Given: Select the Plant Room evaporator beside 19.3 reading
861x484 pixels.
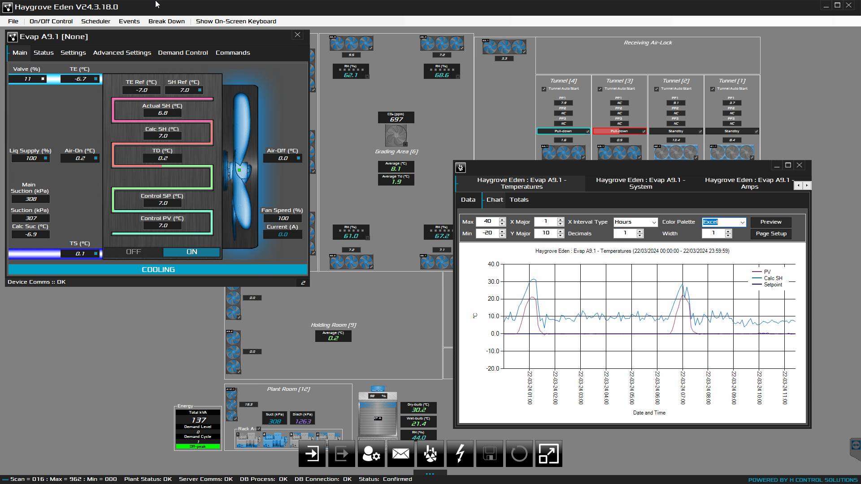Looking at the screenshot, I should (x=232, y=404).
